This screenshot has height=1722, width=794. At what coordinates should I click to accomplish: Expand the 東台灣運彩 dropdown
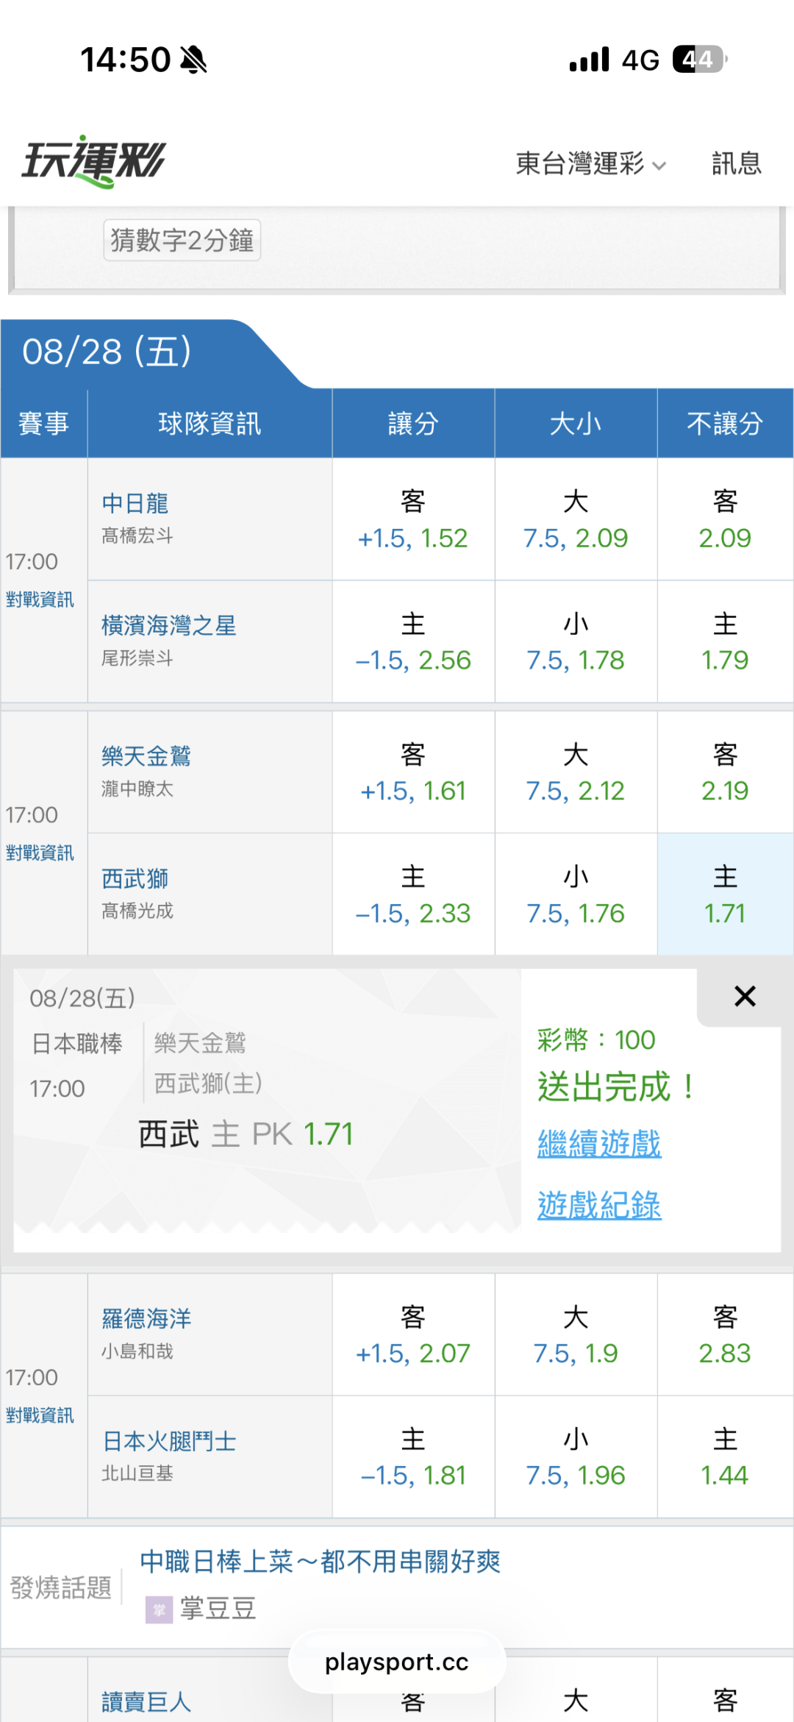590,163
